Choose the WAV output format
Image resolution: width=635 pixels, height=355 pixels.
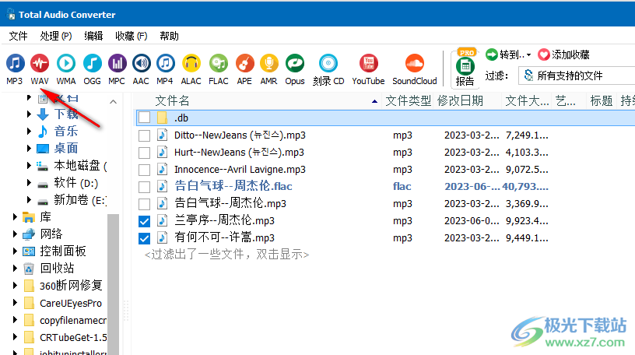coord(40,69)
